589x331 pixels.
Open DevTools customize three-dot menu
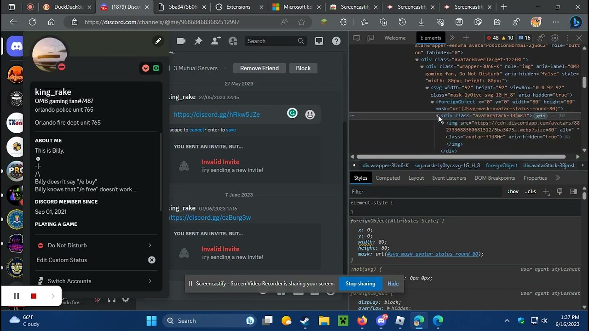pos(568,38)
